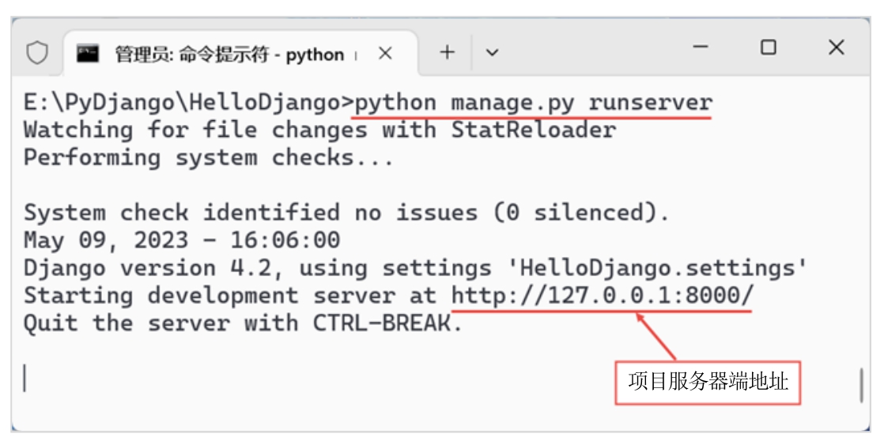Click the blinking text cursor line
884x445 pixels.
click(x=25, y=378)
